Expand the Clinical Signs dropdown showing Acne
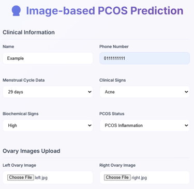The height and width of the screenshot is (189, 194). tap(144, 92)
